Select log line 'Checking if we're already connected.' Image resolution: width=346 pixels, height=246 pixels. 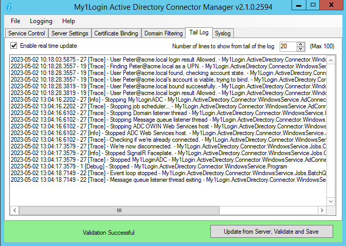[x=168, y=140]
